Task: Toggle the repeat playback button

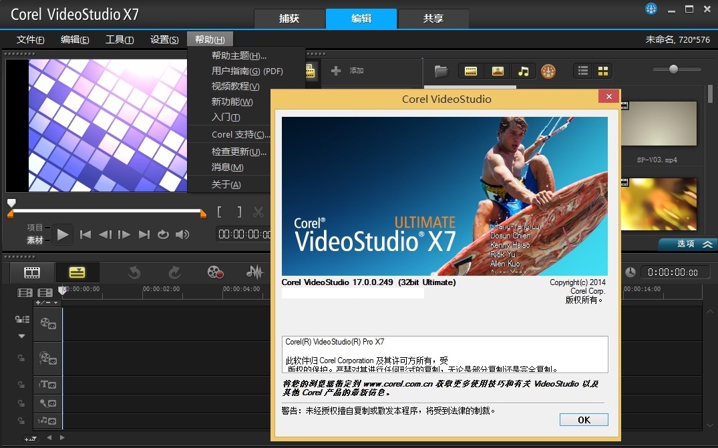Action: click(x=163, y=235)
